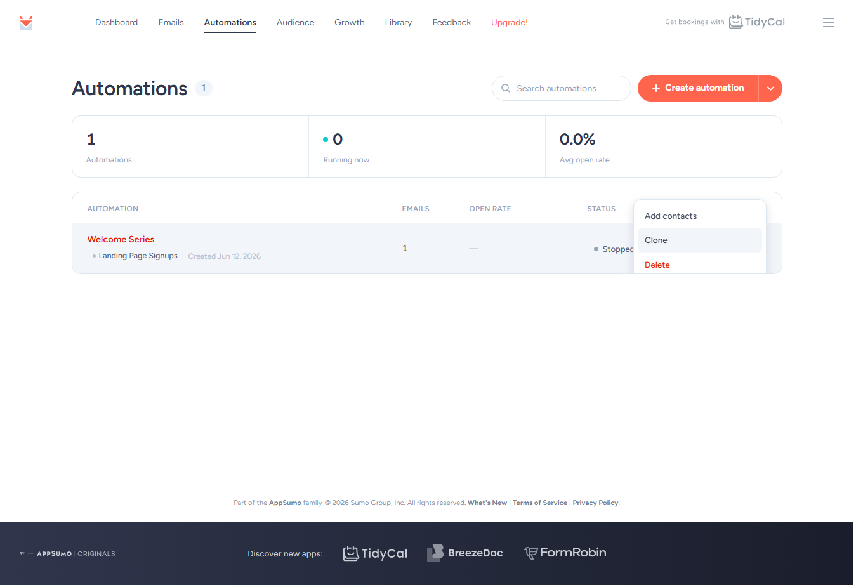Switch to the Growth tab
This screenshot has width=863, height=585.
349,22
